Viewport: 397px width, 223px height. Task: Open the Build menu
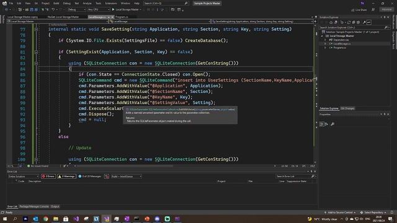56,3
